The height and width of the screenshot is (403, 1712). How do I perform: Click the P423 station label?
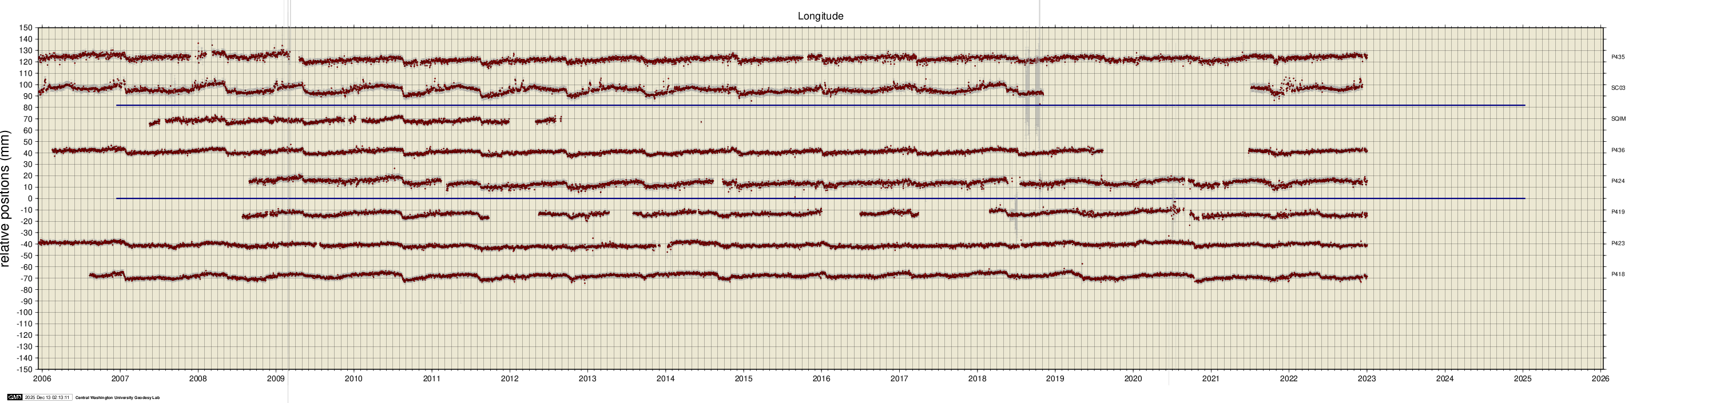1618,244
